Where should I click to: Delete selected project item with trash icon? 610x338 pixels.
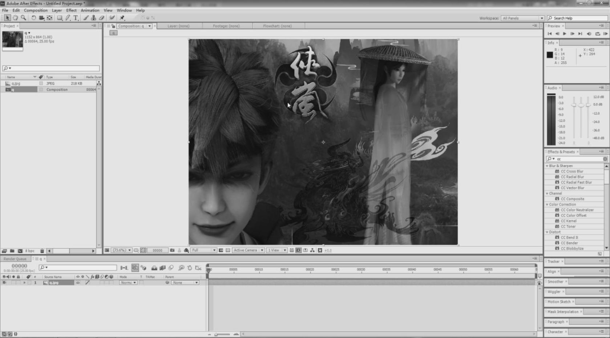[42, 251]
